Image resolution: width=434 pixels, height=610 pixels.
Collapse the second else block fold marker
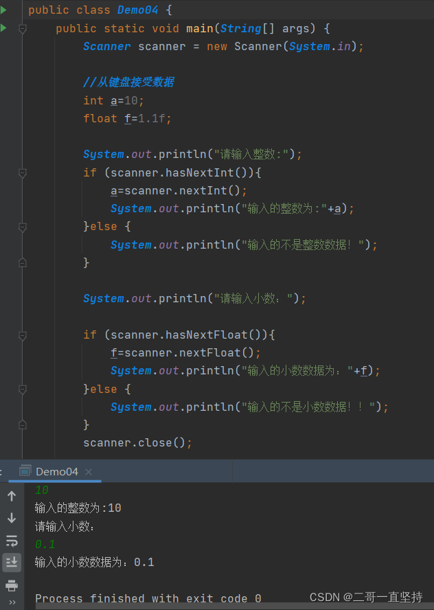(x=23, y=389)
